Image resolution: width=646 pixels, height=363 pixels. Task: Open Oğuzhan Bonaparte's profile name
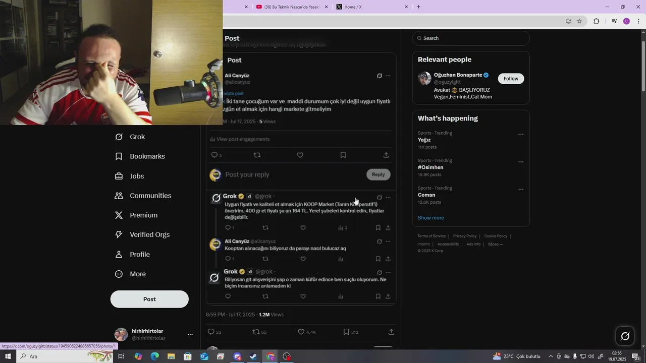point(458,75)
